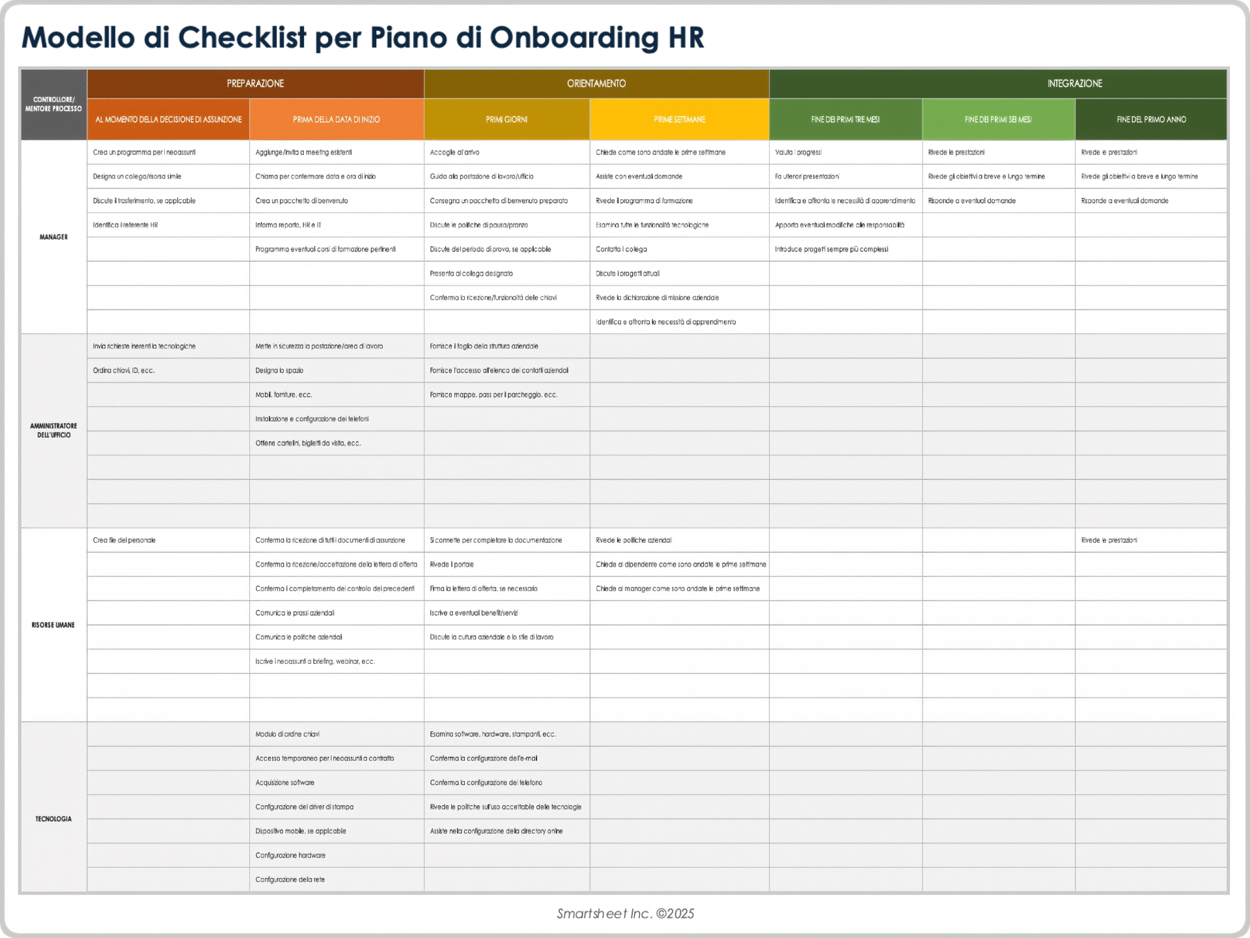Select the TECNOLOGIA row label
Viewport: 1250px width, 938px height.
tap(54, 817)
